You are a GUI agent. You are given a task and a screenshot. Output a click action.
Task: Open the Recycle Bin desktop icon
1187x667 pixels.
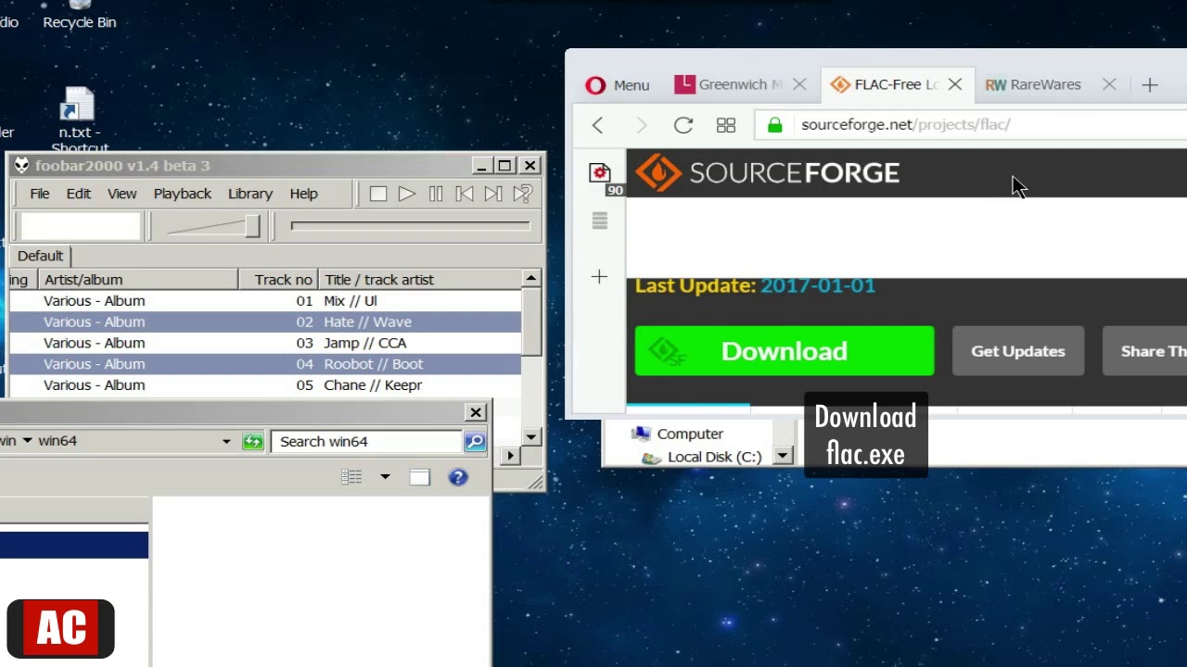tap(80, 15)
